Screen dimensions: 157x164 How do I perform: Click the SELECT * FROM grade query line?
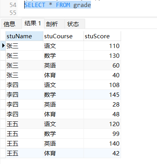(57, 5)
